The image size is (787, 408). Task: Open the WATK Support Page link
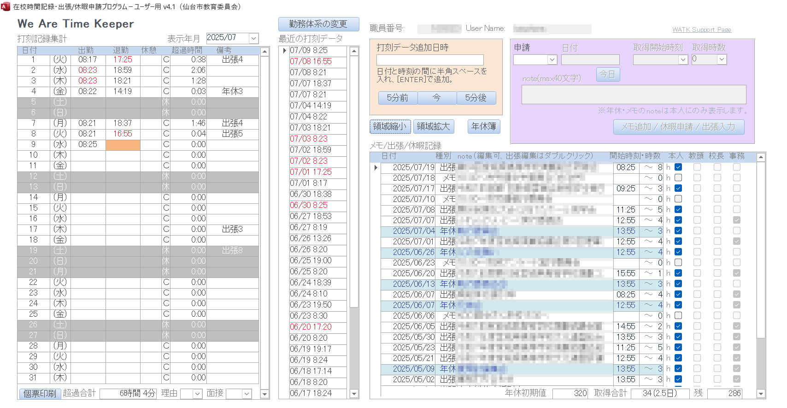click(701, 30)
